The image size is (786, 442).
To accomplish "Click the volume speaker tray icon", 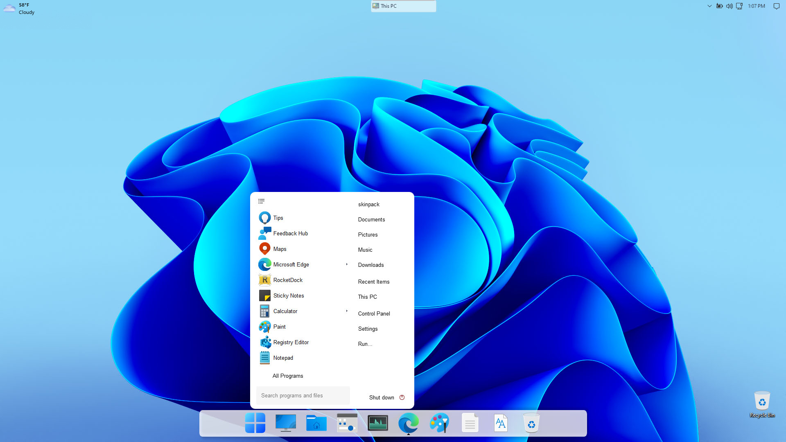I will pyautogui.click(x=729, y=6).
